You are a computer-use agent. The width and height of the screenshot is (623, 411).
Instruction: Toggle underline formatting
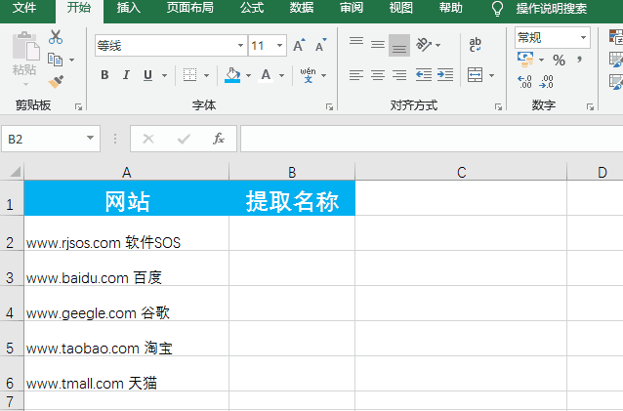[147, 74]
